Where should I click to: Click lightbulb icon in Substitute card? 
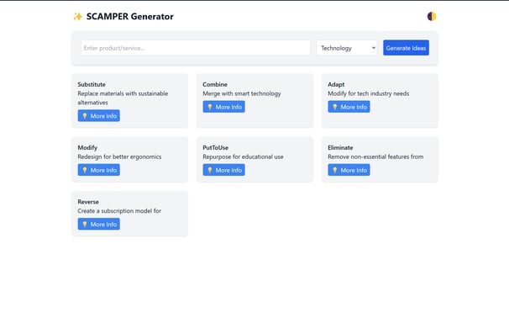click(85, 116)
